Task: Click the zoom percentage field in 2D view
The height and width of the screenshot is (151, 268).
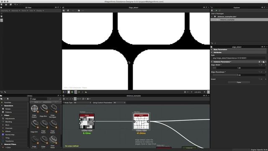Action: [x=198, y=92]
